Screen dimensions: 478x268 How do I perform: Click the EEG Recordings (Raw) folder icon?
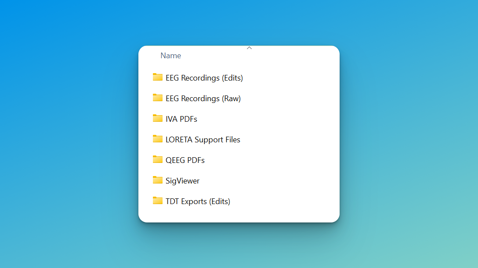coord(158,98)
